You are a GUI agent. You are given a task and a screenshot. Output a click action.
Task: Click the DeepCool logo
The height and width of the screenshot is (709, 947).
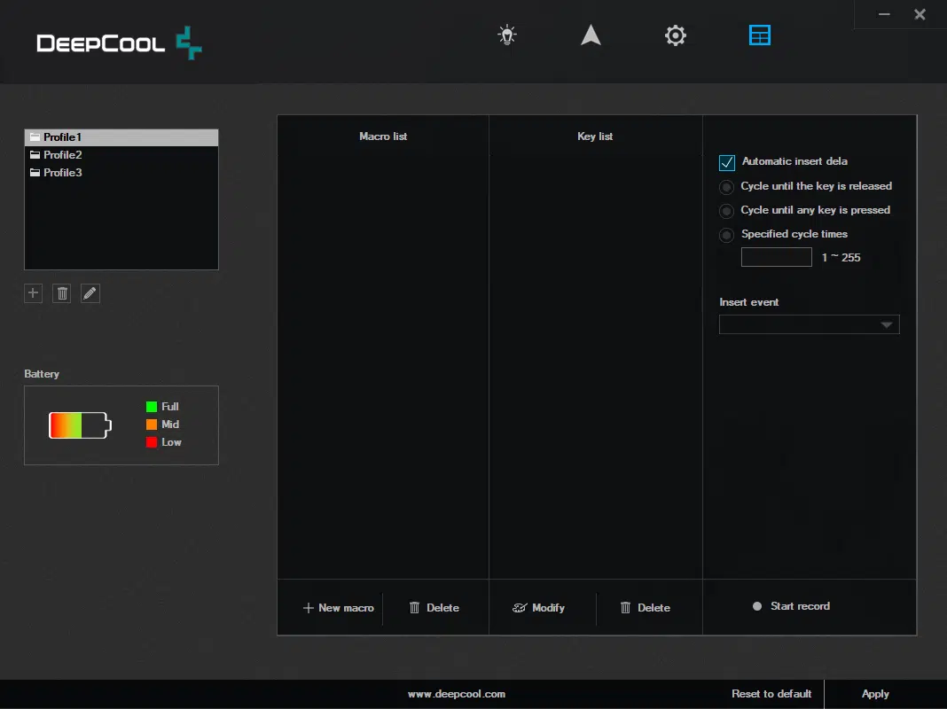click(119, 43)
